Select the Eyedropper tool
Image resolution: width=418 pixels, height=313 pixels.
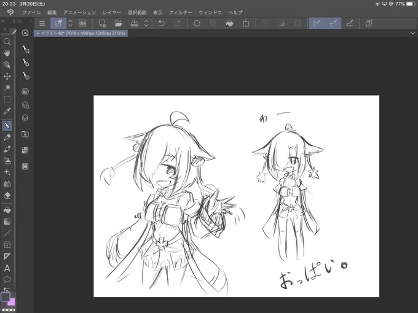point(7,111)
